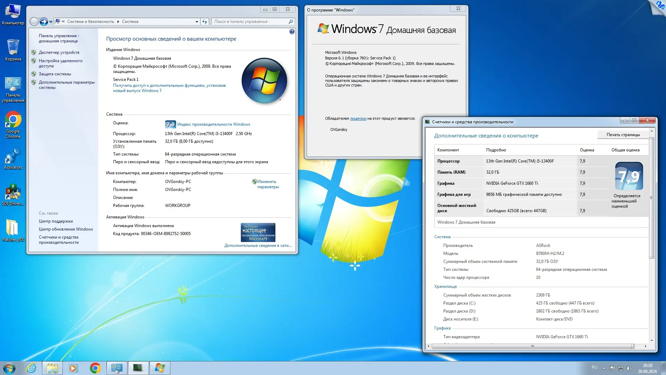Viewport: 666px width, 375px height.
Task: Click the Internet Explorer taskbar icon
Action: pos(31,368)
